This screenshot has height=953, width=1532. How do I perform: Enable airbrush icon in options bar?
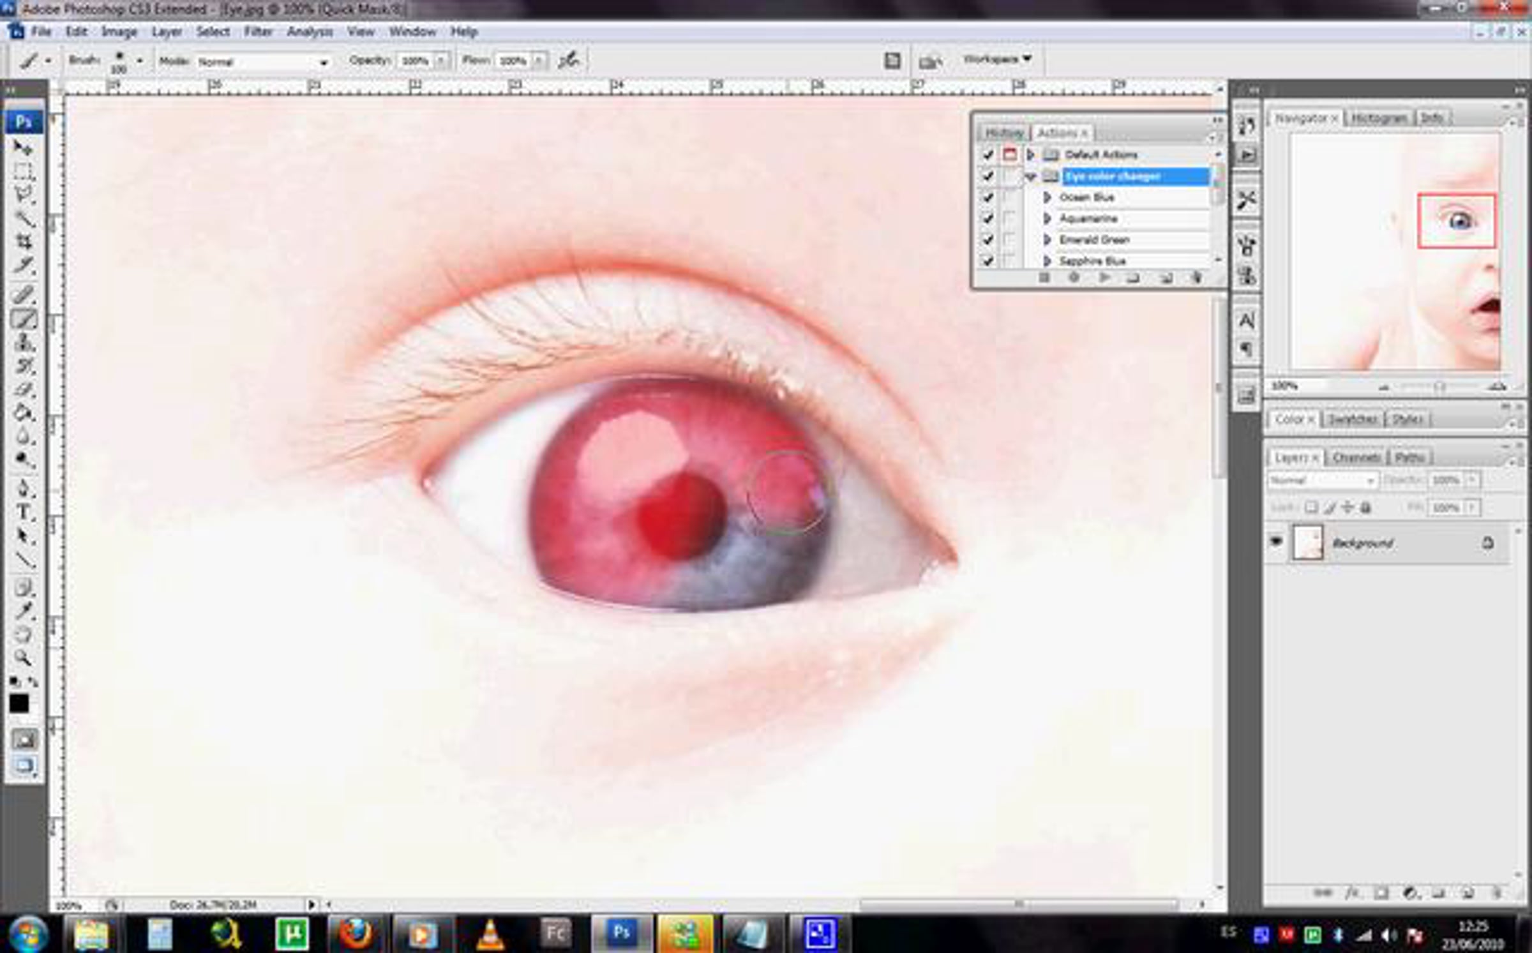568,61
